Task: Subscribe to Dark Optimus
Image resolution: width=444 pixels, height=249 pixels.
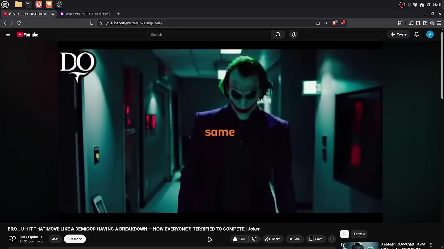Action: click(x=75, y=239)
